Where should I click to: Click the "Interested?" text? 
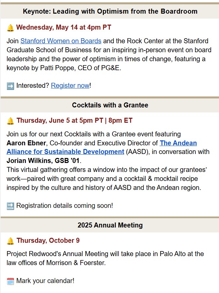point(33,85)
